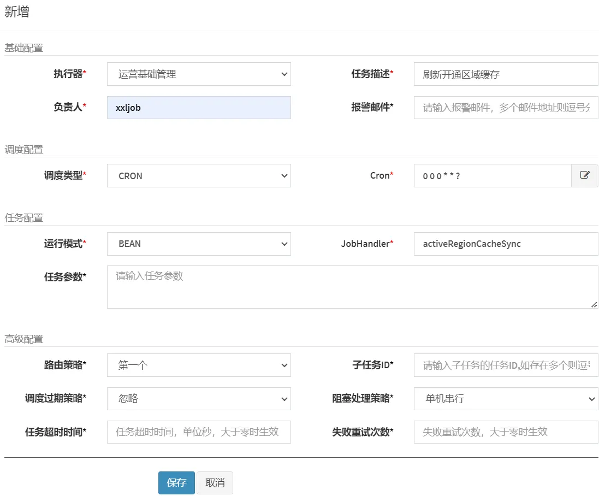Select the JobHandler input field

point(506,244)
